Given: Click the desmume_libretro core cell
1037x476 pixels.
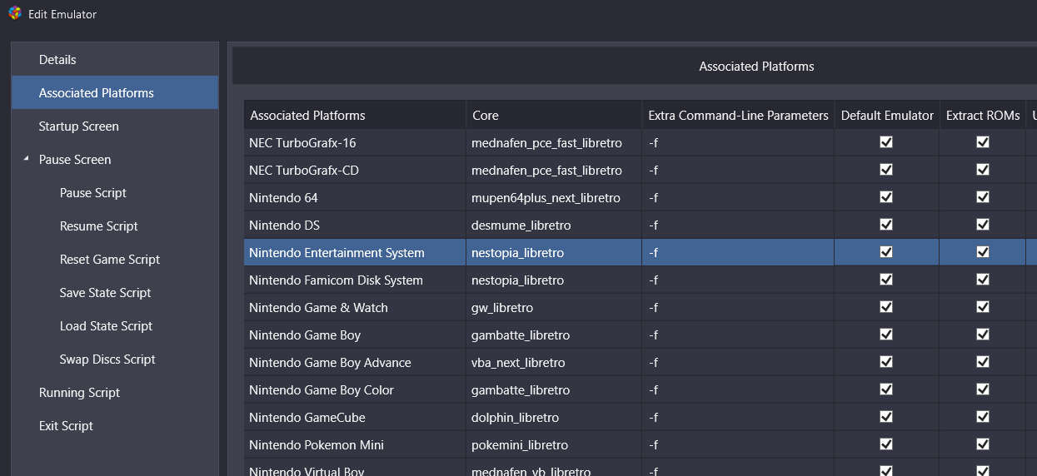Looking at the screenshot, I should pyautogui.click(x=554, y=225).
